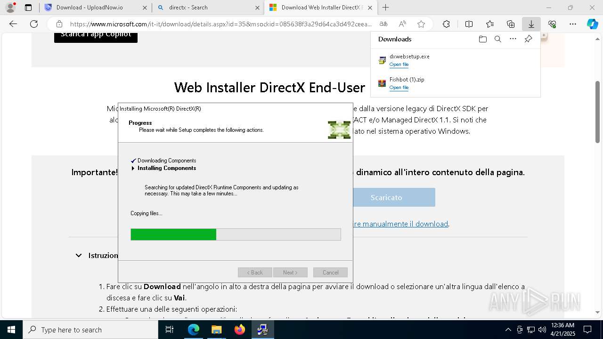This screenshot has width=603, height=339.
Task: Click the translate page icon in address bar
Action: [x=383, y=24]
